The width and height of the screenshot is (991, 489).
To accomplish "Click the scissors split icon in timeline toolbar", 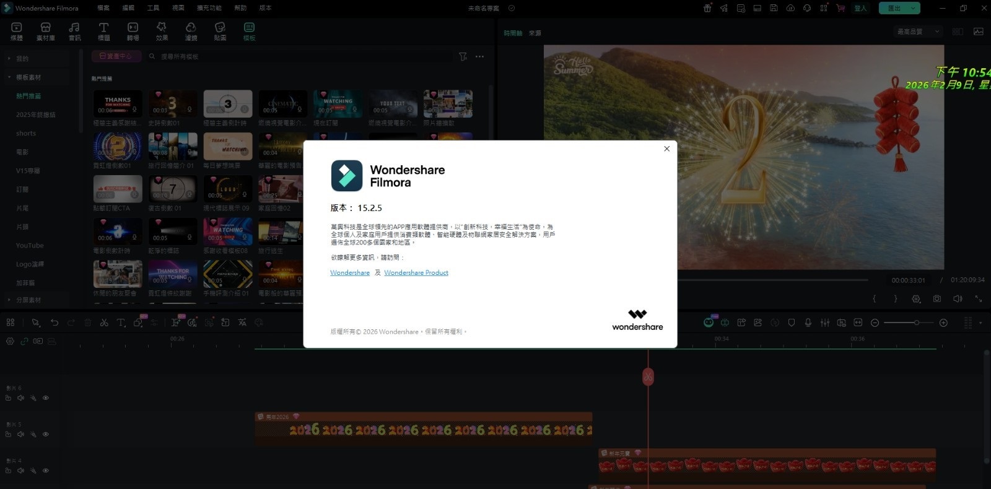I will (104, 322).
